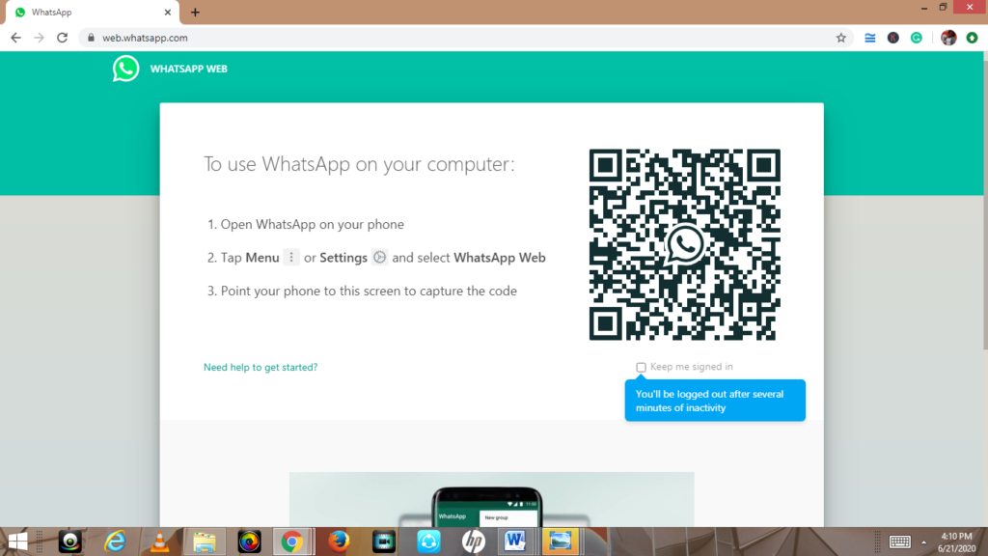Viewport: 988px width, 556px height.
Task: Launch Internet Explorer from taskbar
Action: click(x=115, y=542)
